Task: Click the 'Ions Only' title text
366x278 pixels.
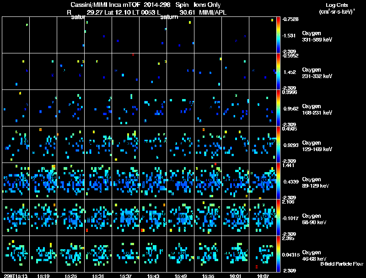Action: coord(207,5)
